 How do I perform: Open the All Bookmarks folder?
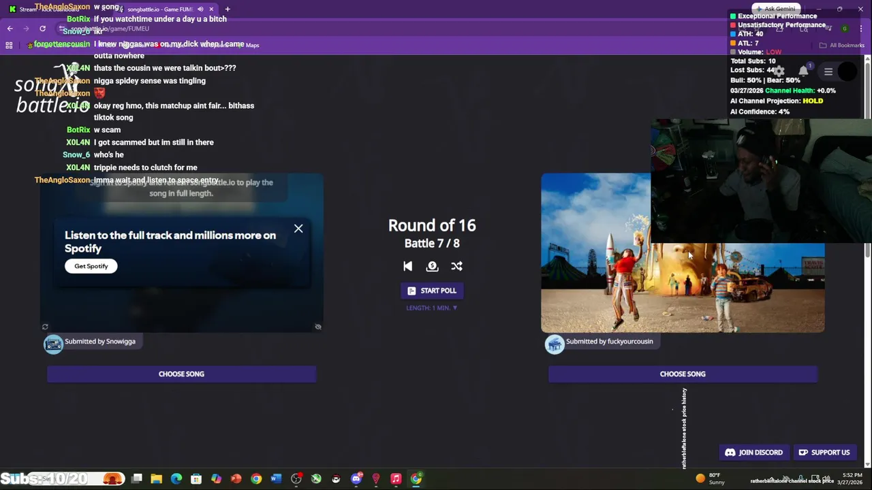(842, 45)
